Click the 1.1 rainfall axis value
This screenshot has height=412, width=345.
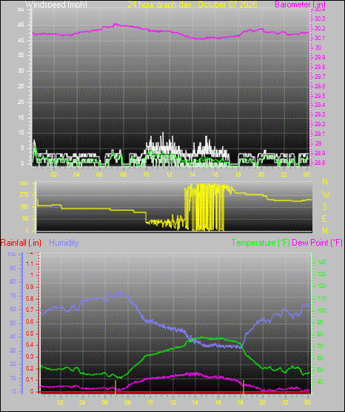pos(30,264)
